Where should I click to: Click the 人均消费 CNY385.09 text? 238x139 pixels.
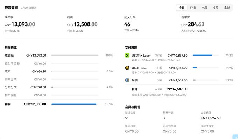coord(194,31)
